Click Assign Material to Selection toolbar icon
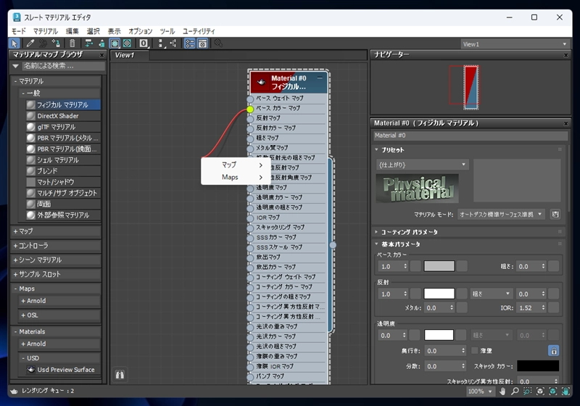 56,43
